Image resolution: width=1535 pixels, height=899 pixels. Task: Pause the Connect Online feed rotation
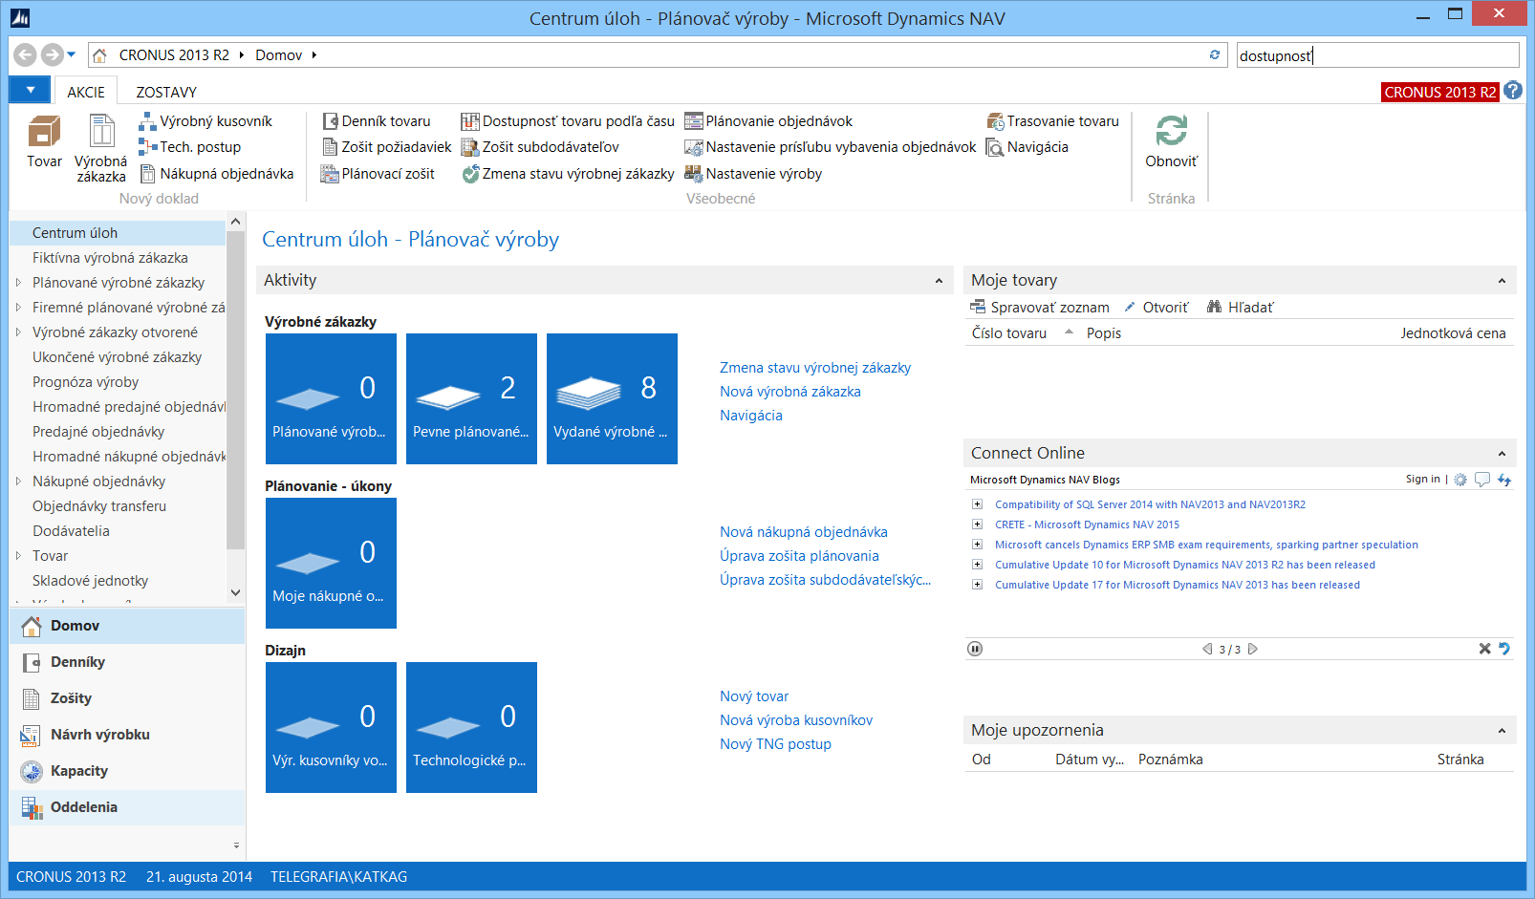975,649
